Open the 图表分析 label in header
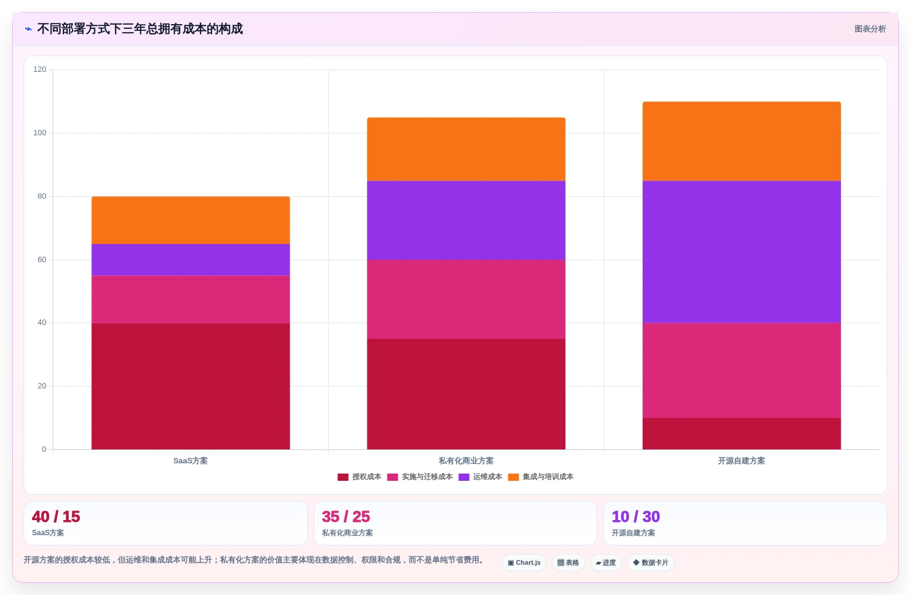Viewport: 911px width, 595px height. pyautogui.click(x=870, y=29)
